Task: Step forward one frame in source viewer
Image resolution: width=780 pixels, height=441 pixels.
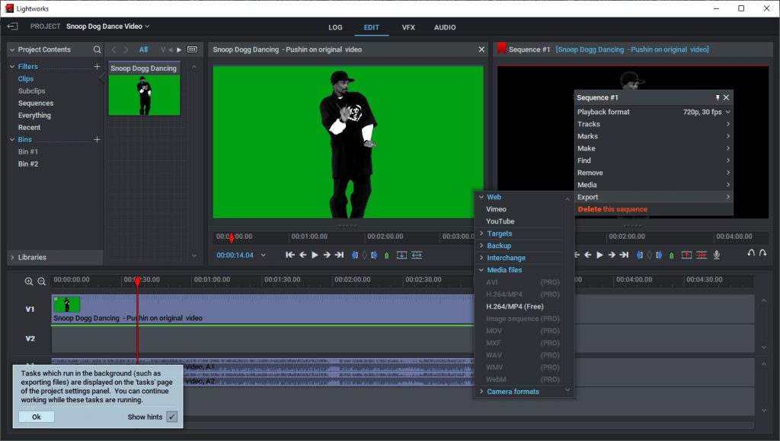Action: 327,255
